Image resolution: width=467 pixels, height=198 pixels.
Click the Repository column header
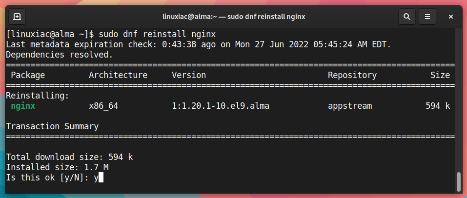pos(352,75)
